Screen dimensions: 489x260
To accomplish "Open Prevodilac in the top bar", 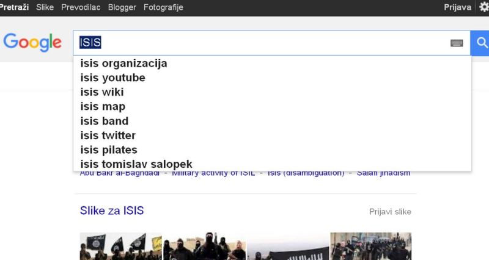I will [x=81, y=7].
